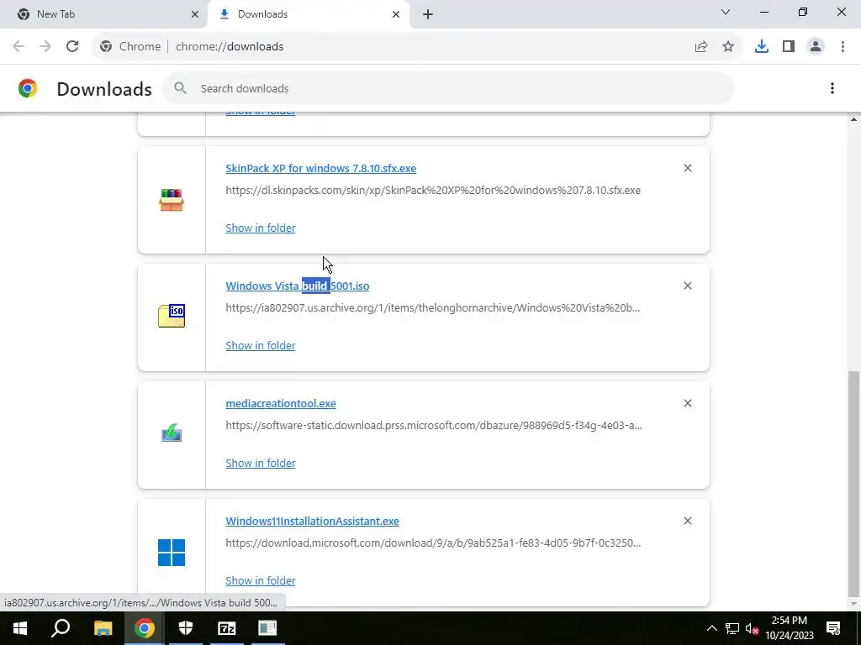Open the notification center icon

click(833, 628)
